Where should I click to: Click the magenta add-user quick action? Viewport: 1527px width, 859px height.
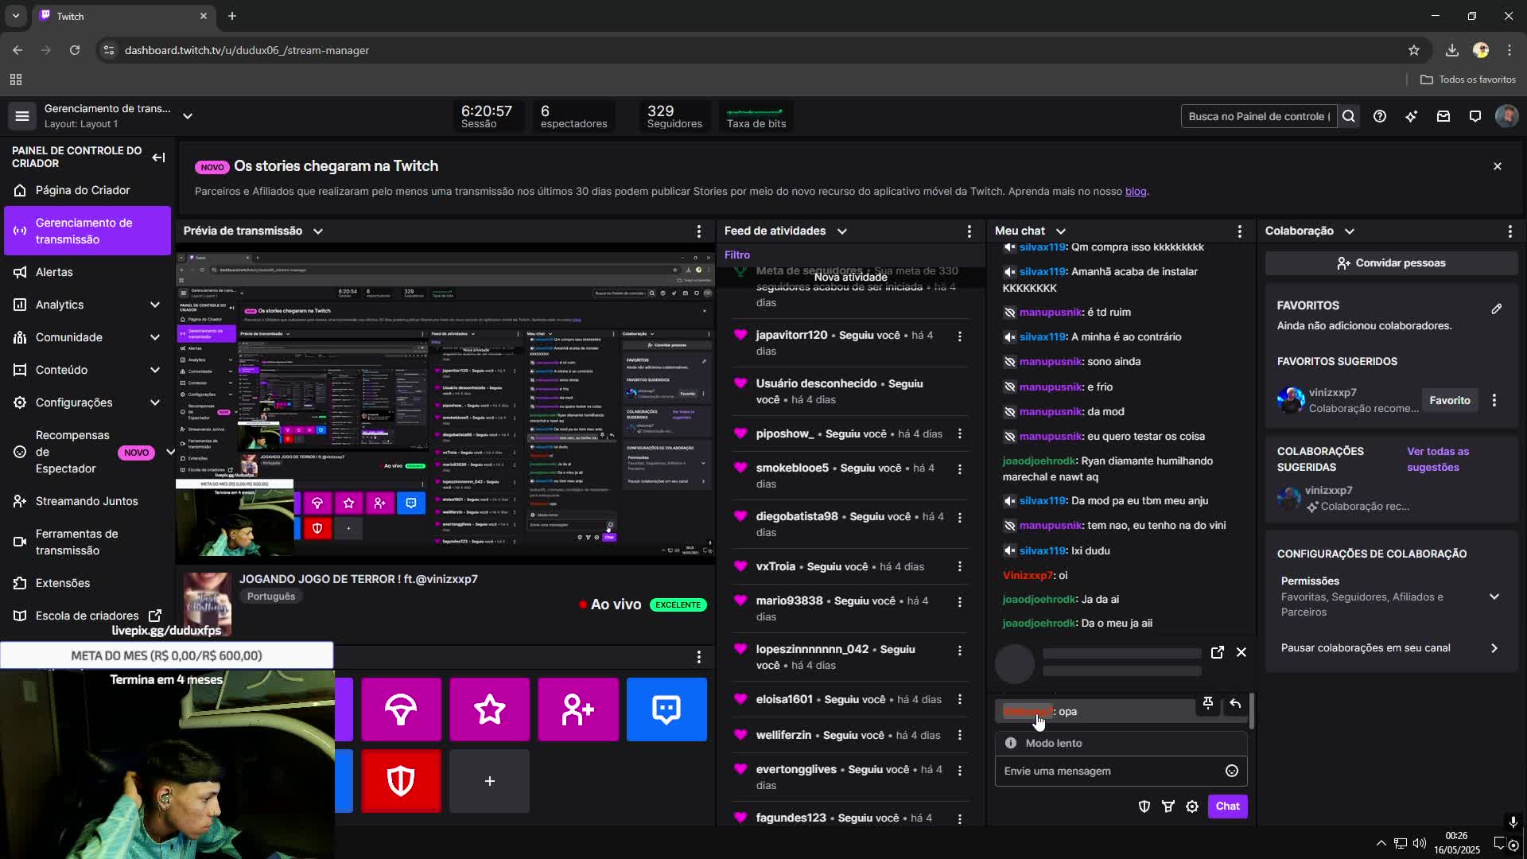tap(578, 709)
